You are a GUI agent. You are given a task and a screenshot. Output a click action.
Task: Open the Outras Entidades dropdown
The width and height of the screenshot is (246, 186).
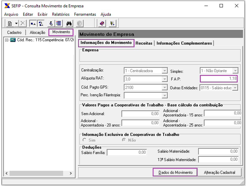[235, 88]
